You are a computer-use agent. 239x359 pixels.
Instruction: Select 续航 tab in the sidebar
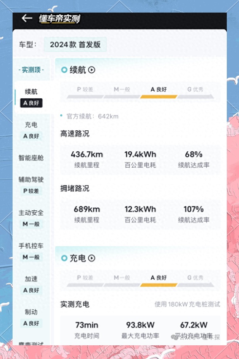tap(31, 97)
